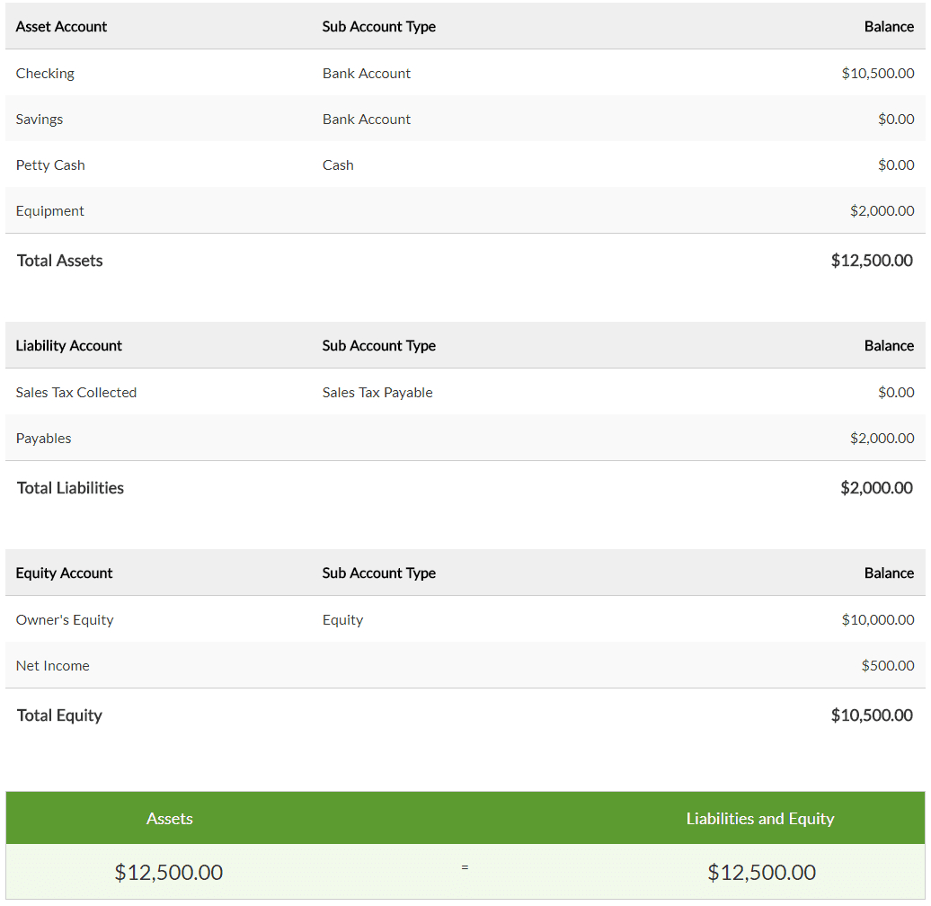Click the Checking account row

45,74
